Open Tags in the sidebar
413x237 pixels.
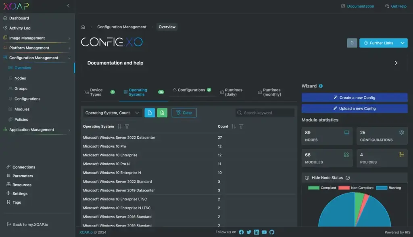pos(17,202)
